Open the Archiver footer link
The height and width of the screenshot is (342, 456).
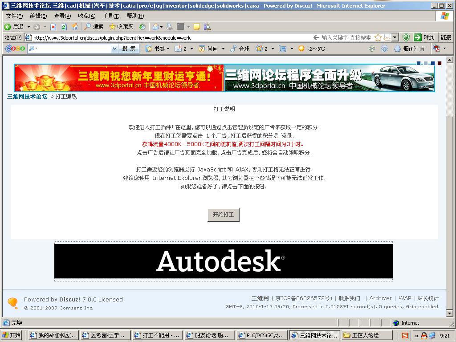(380, 298)
